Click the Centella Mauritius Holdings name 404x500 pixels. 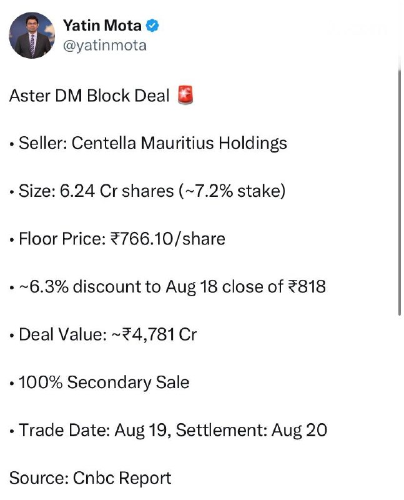pyautogui.click(x=179, y=143)
